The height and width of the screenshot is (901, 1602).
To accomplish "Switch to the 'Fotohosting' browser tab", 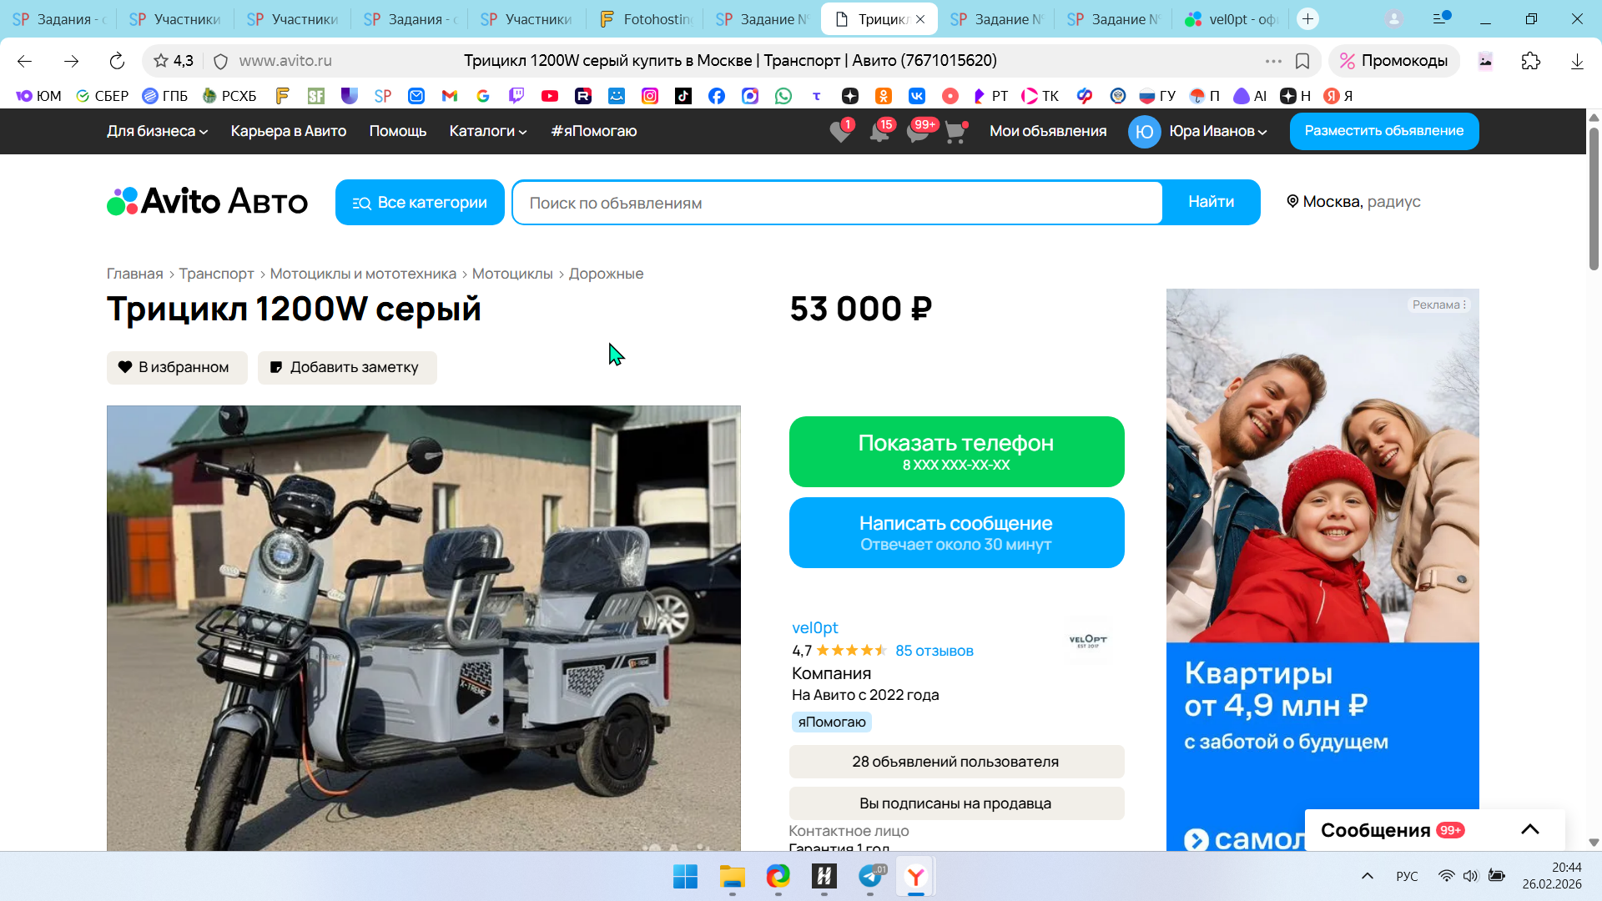I will (x=646, y=18).
